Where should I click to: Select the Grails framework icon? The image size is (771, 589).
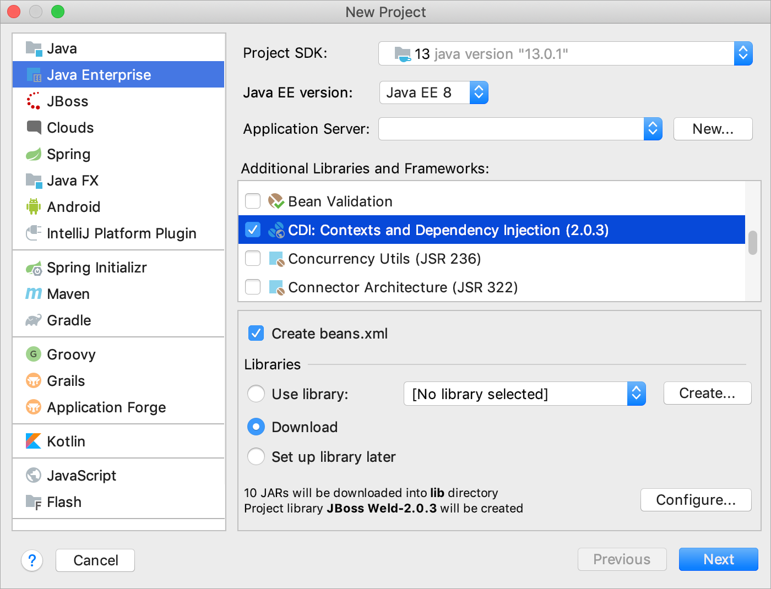(x=33, y=381)
